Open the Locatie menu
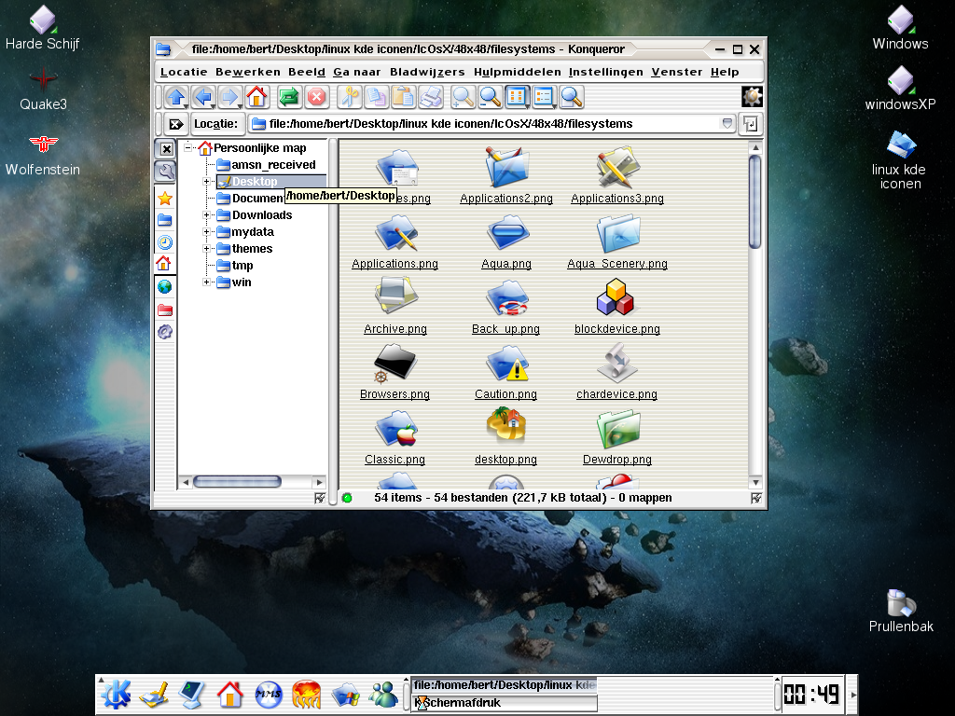The height and width of the screenshot is (716, 955). click(x=184, y=72)
